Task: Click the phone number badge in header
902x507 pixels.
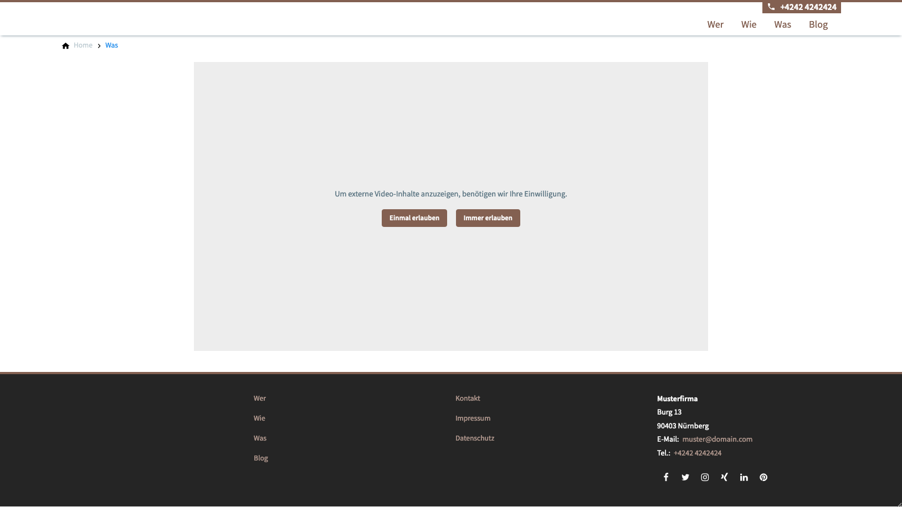Action: pyautogui.click(x=802, y=7)
